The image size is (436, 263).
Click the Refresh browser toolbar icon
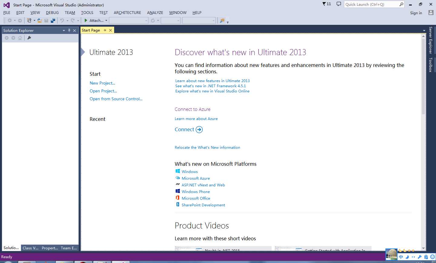[x=153, y=21]
